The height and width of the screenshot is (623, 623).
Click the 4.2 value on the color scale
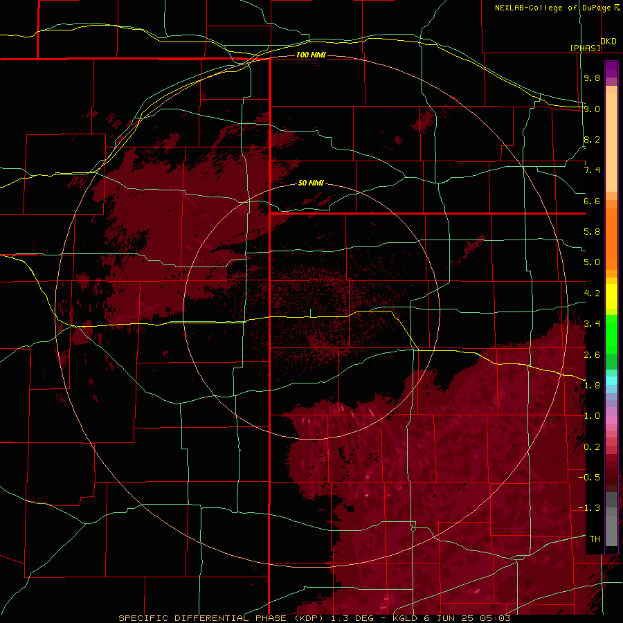click(x=592, y=294)
